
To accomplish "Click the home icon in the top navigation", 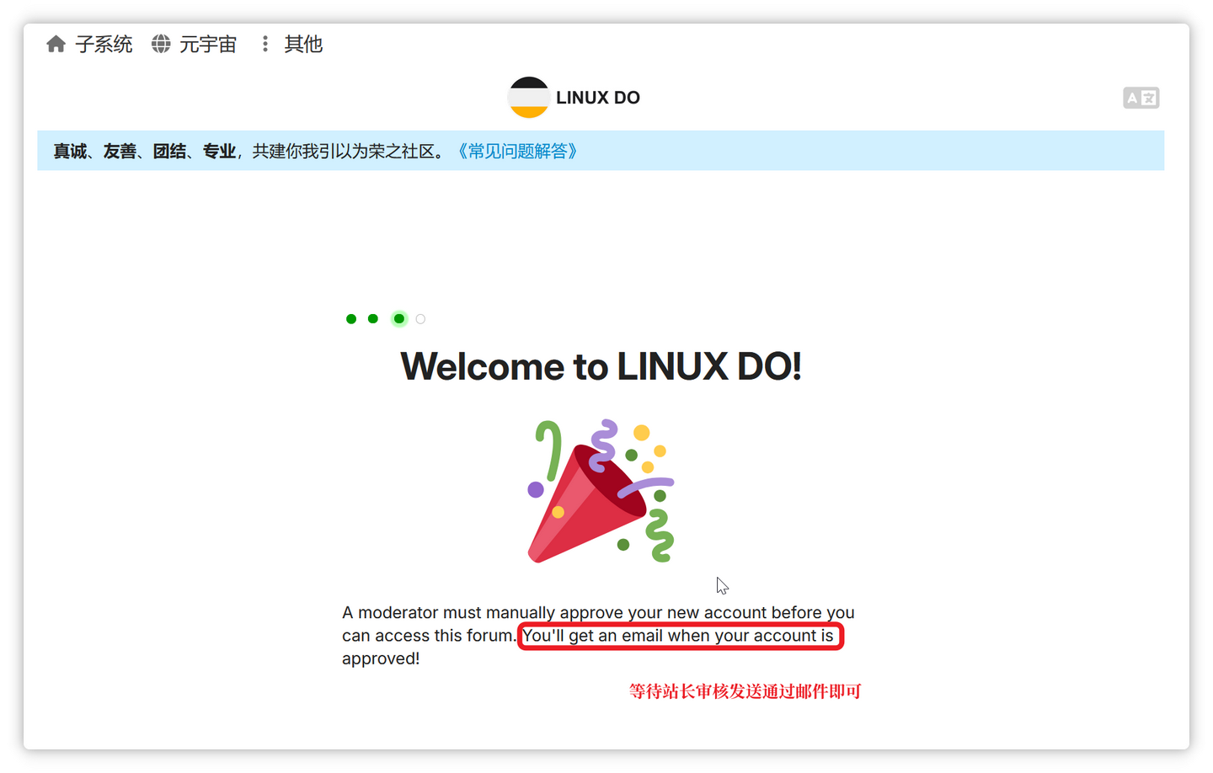I will coord(56,43).
